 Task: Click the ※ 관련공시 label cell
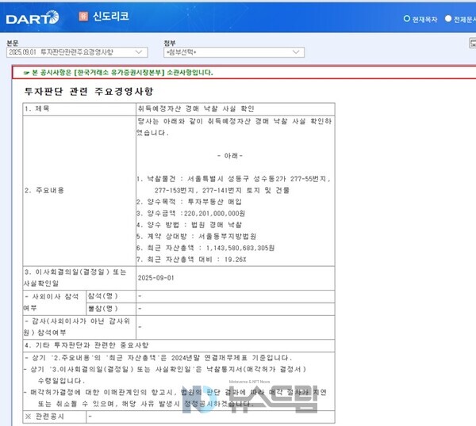pos(55,416)
